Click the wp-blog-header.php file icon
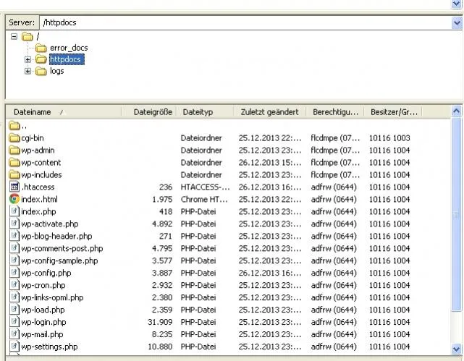Screen dimensions: 464x361 [x=14, y=236]
